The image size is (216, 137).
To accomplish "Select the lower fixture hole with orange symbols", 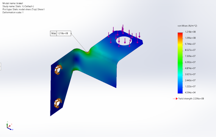I will (x=58, y=103).
